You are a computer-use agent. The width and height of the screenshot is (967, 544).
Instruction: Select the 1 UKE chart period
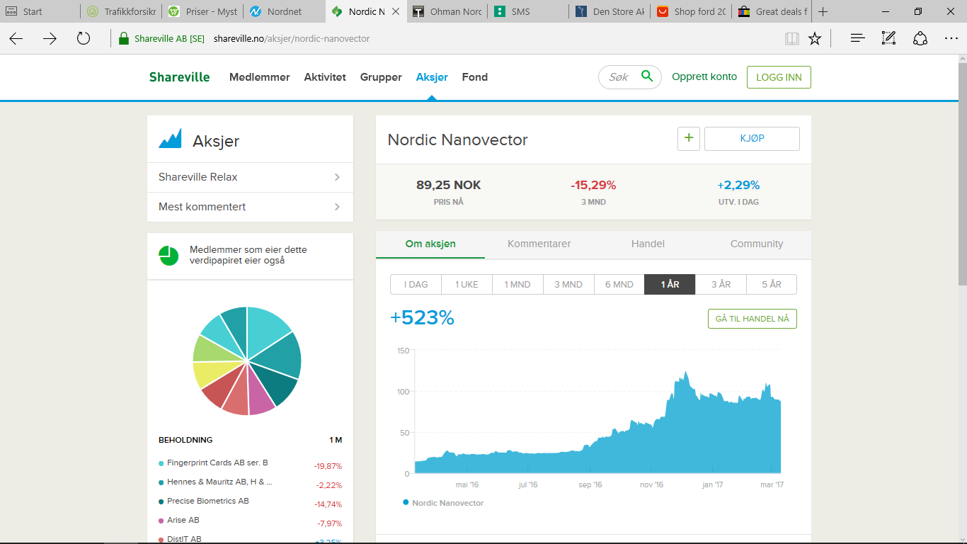pos(467,284)
